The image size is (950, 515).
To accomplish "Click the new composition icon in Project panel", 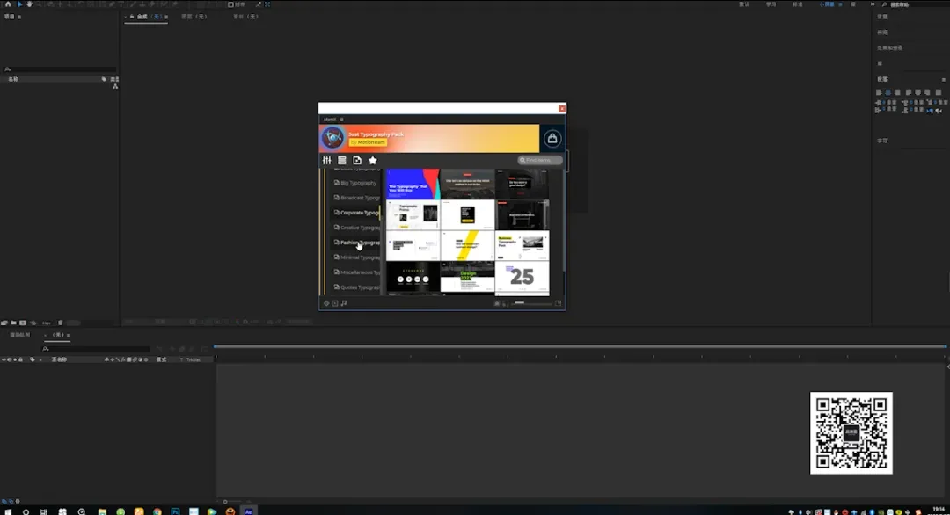I will (23, 323).
